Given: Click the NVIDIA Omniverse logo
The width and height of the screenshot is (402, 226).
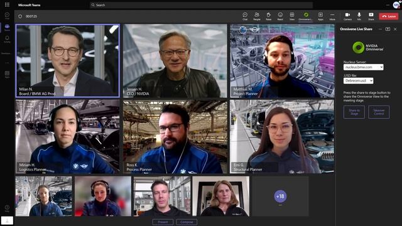Looking at the screenshot, I should (368, 48).
